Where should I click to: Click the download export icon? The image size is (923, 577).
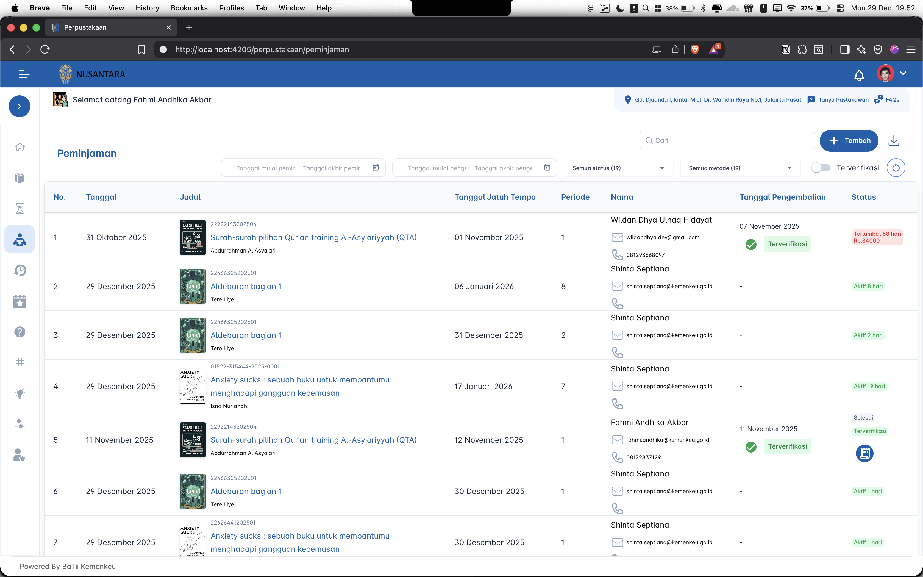pyautogui.click(x=894, y=140)
